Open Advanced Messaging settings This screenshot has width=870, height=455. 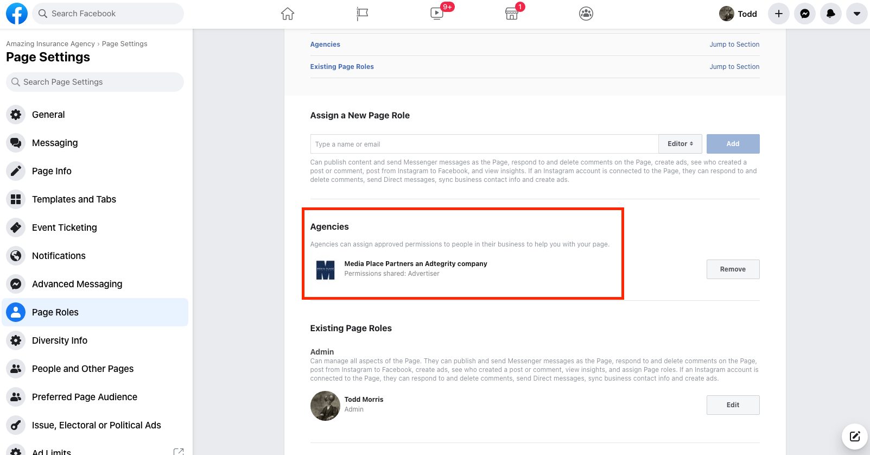(95, 284)
